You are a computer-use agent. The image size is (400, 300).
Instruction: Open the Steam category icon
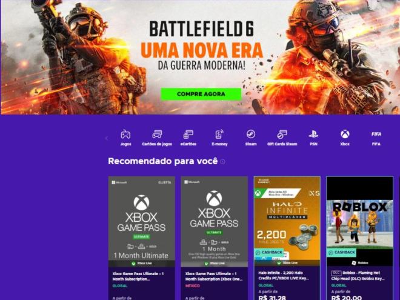251,134
